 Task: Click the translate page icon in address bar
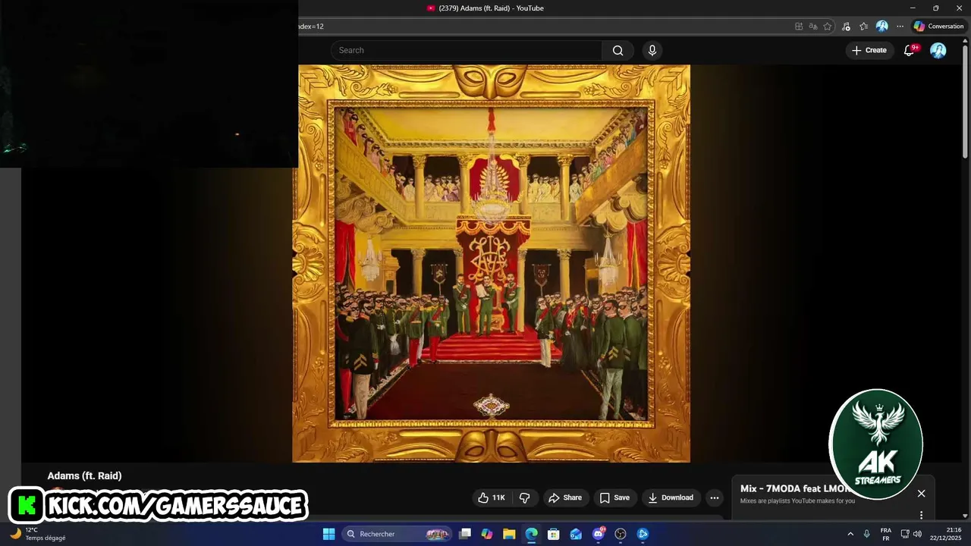(813, 27)
